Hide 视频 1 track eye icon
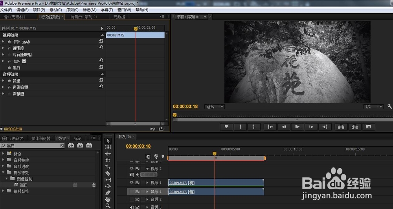 tap(131, 183)
